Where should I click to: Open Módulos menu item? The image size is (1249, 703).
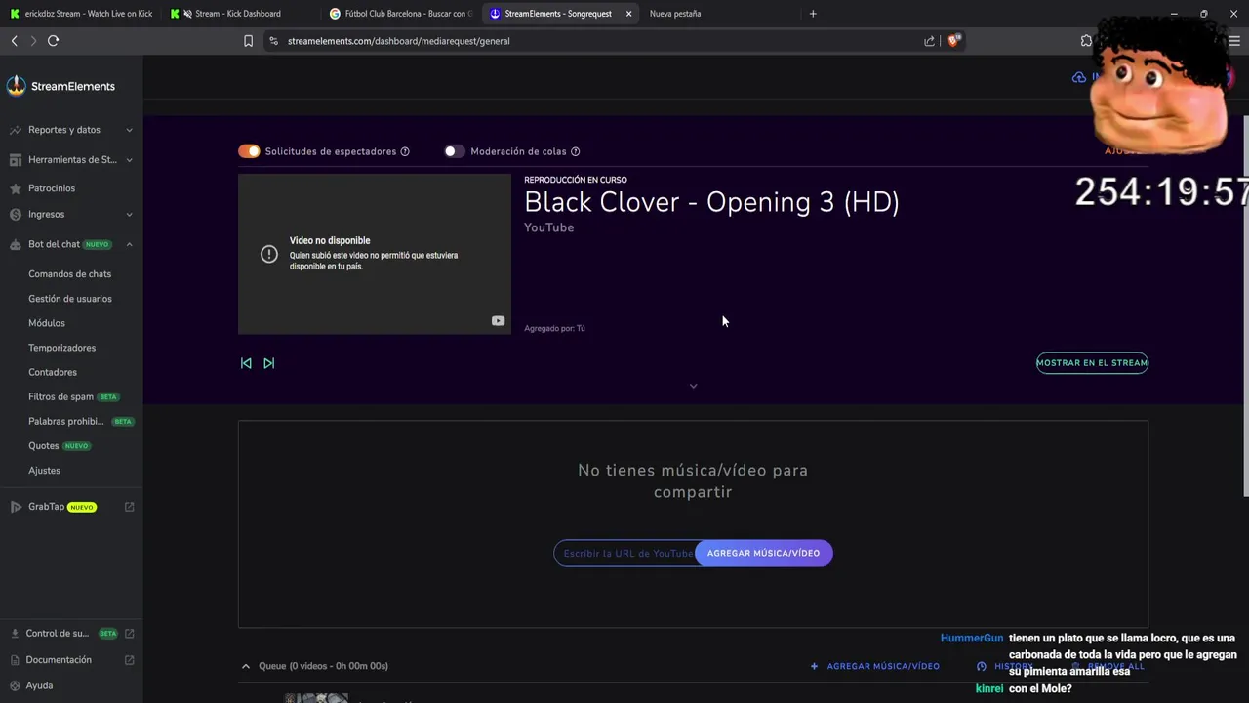click(x=47, y=323)
